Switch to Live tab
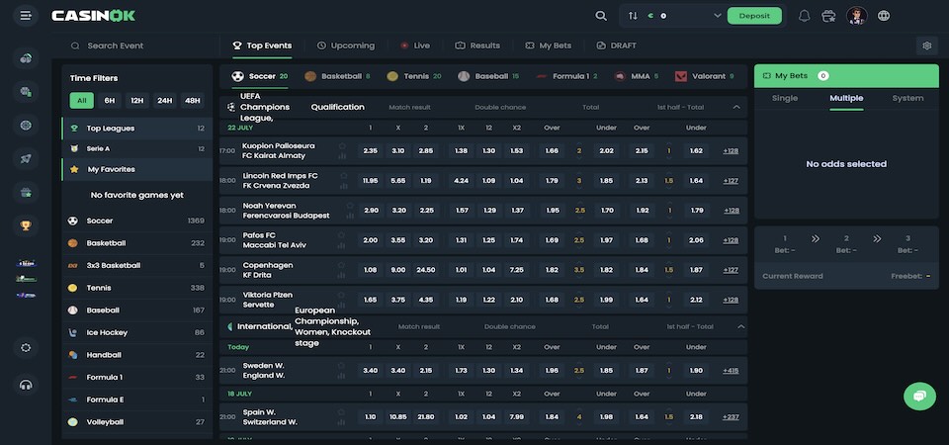This screenshot has width=949, height=445. [x=415, y=45]
